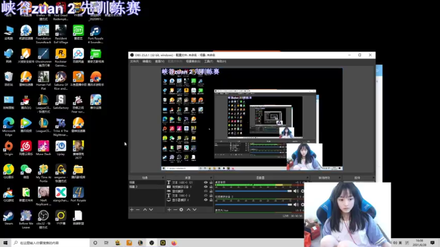Open Ghostrunner desktop shortcut
440x247 pixels.
click(x=43, y=58)
